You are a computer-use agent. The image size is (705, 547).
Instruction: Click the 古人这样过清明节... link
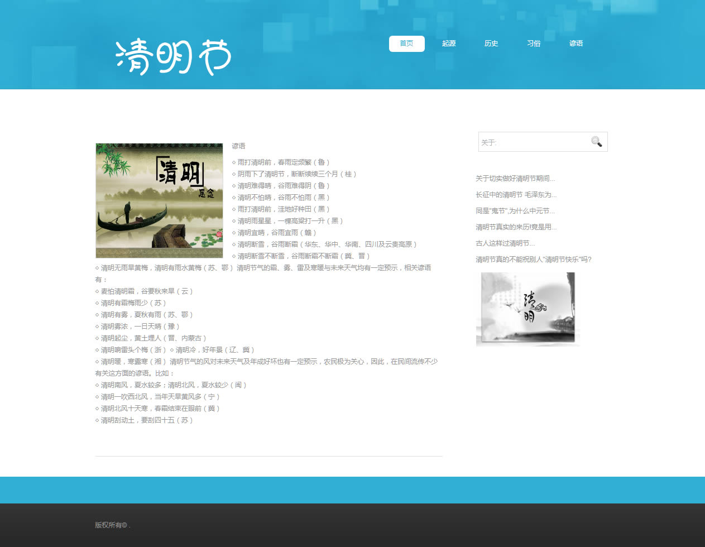pyautogui.click(x=505, y=243)
